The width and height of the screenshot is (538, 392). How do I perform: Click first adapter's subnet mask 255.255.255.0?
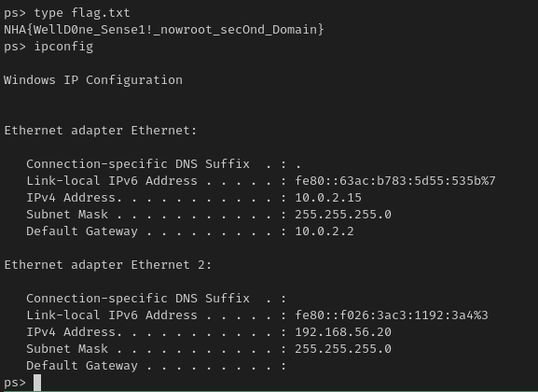tap(343, 215)
